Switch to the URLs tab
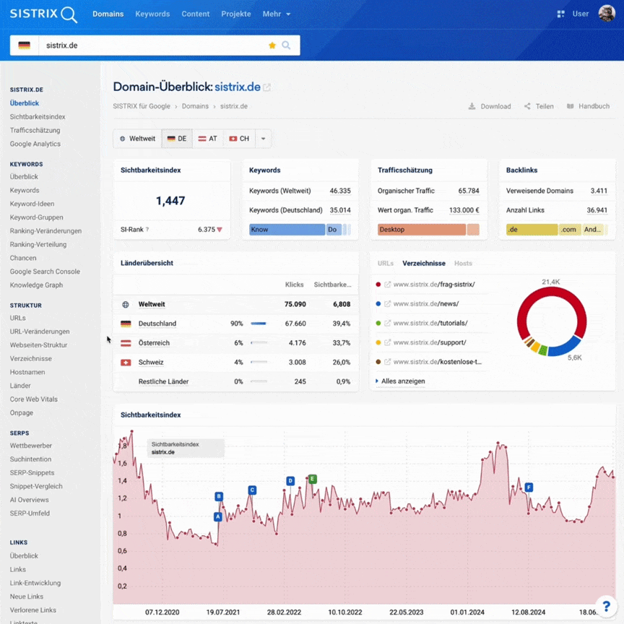Viewport: 624px width, 624px height. [386, 264]
